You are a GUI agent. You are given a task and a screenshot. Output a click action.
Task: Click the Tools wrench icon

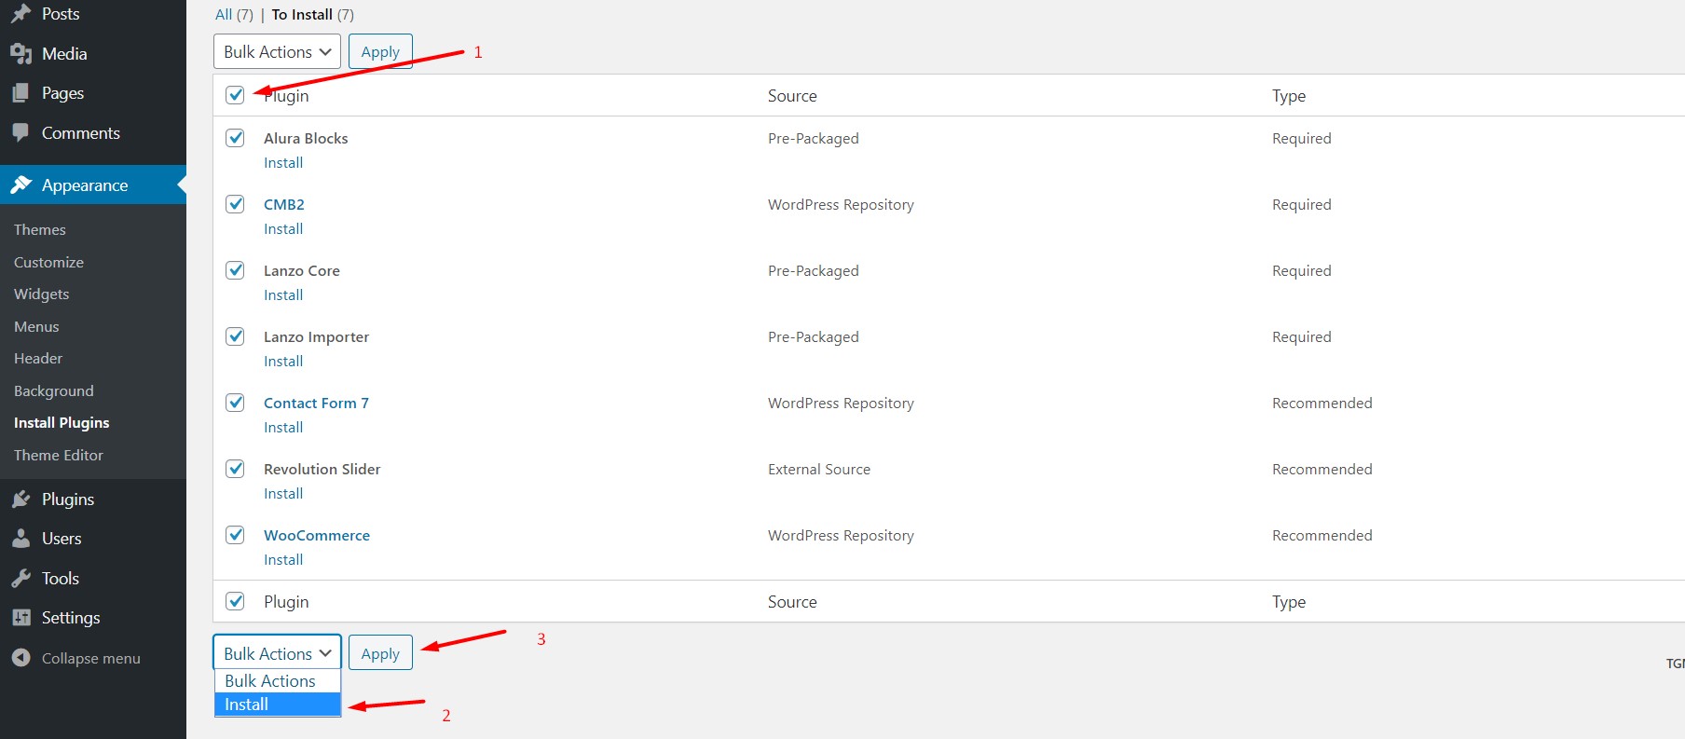click(21, 579)
